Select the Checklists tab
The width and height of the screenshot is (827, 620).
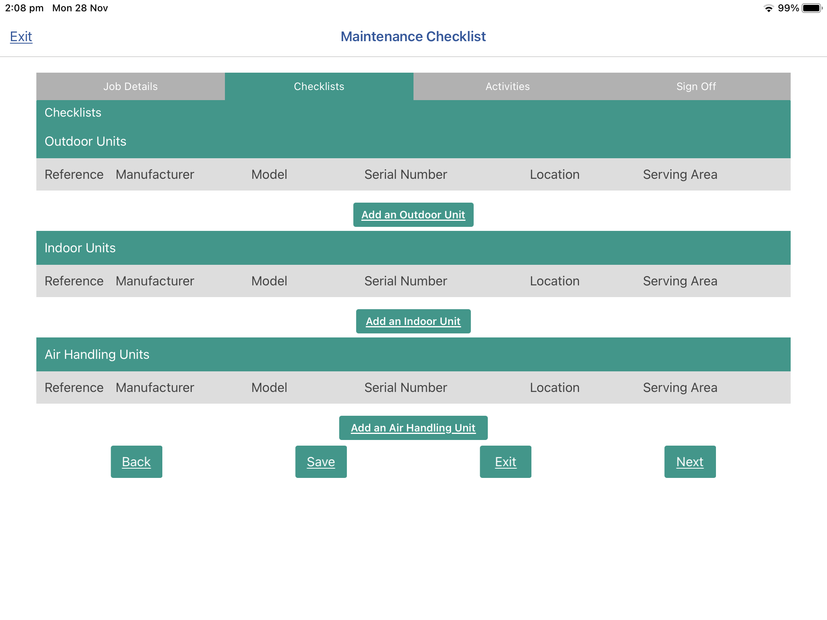pyautogui.click(x=319, y=86)
